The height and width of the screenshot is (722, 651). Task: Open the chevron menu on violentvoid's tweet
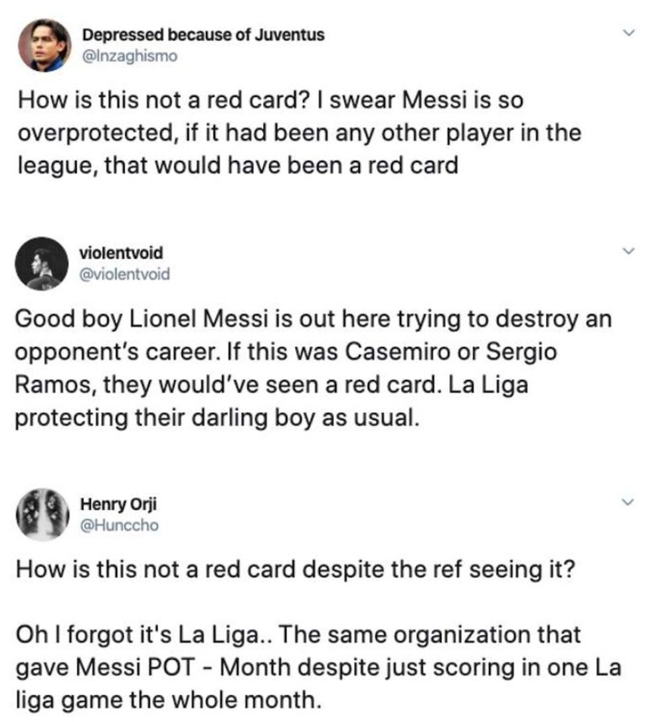click(x=627, y=249)
